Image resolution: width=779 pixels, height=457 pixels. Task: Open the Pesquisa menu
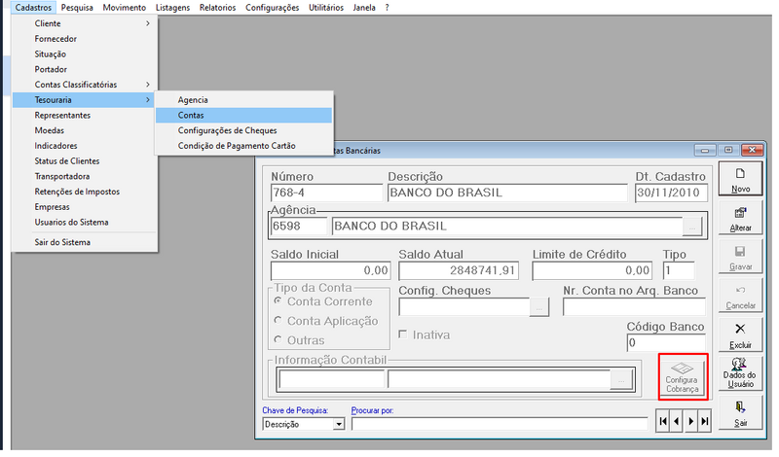pos(77,8)
